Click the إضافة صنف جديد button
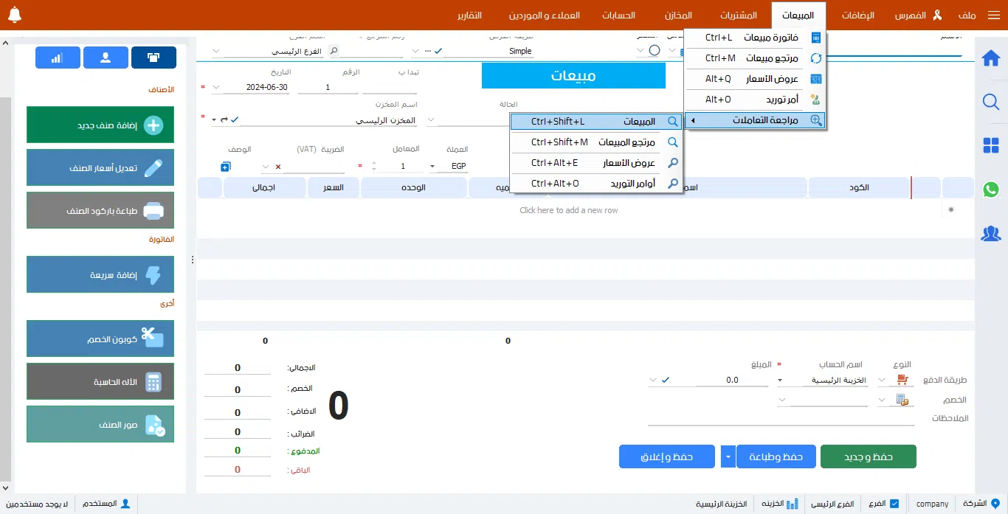This screenshot has height=514, width=1008. coord(100,125)
